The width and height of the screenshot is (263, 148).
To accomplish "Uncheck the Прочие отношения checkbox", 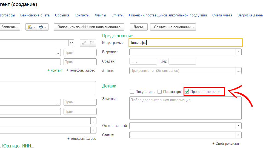I will tap(187, 92).
